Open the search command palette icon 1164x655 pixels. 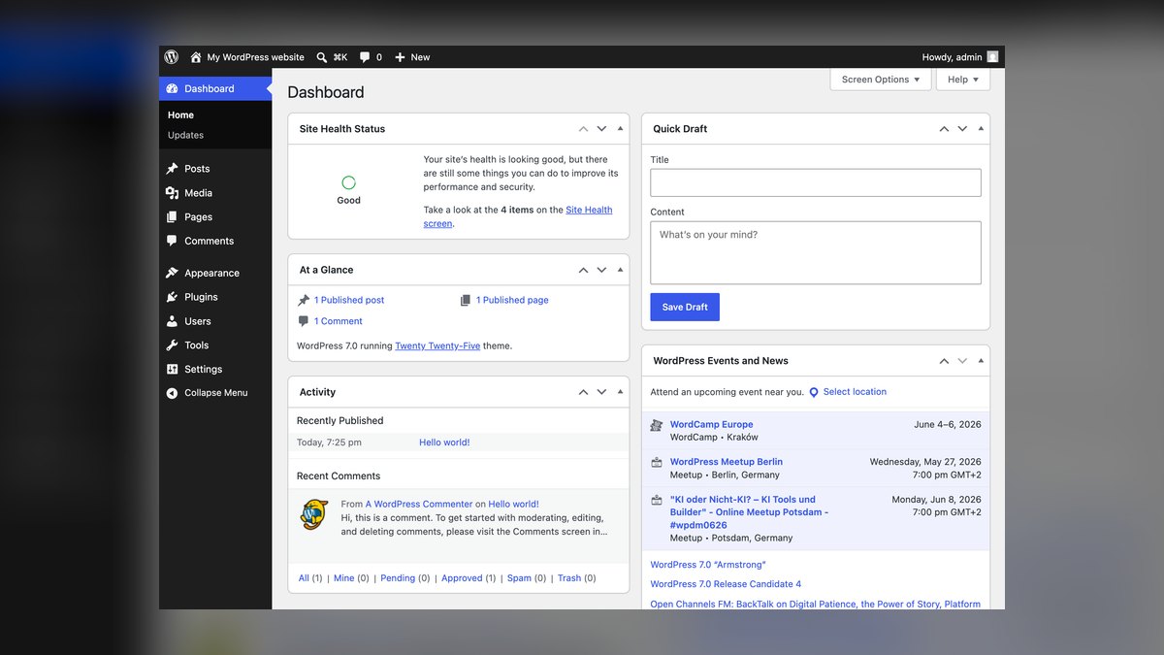[x=322, y=57]
